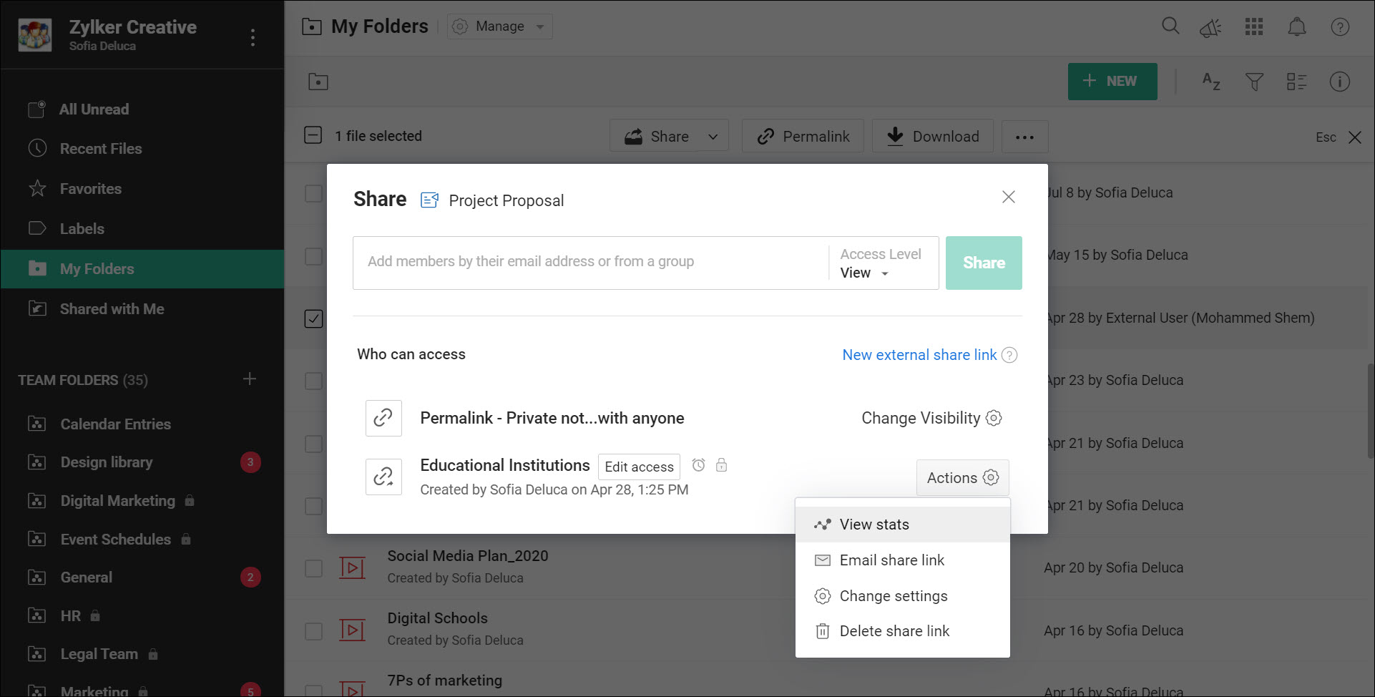Tick the checkbox for Social Media Plan_2020

click(313, 568)
